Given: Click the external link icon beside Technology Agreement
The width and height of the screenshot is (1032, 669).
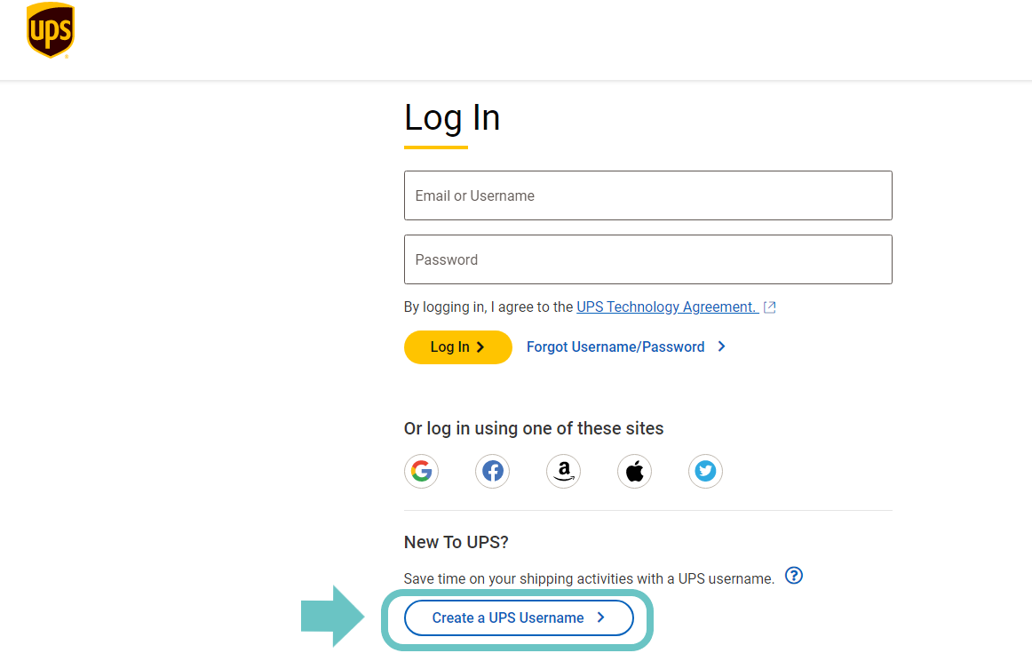Looking at the screenshot, I should (769, 307).
